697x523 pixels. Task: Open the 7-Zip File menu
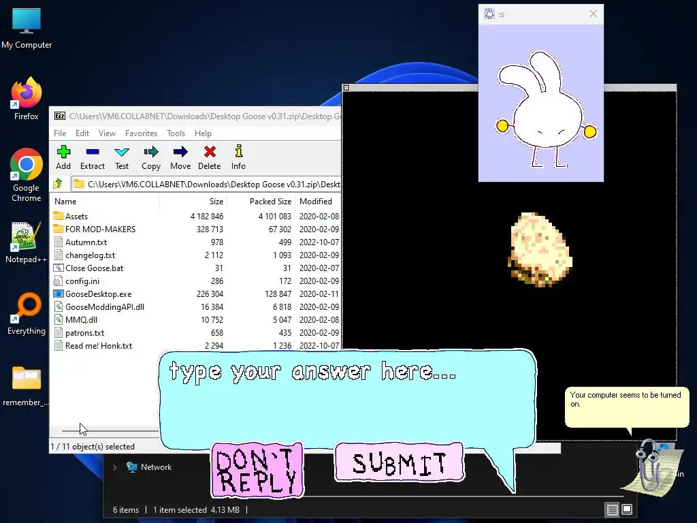[60, 133]
